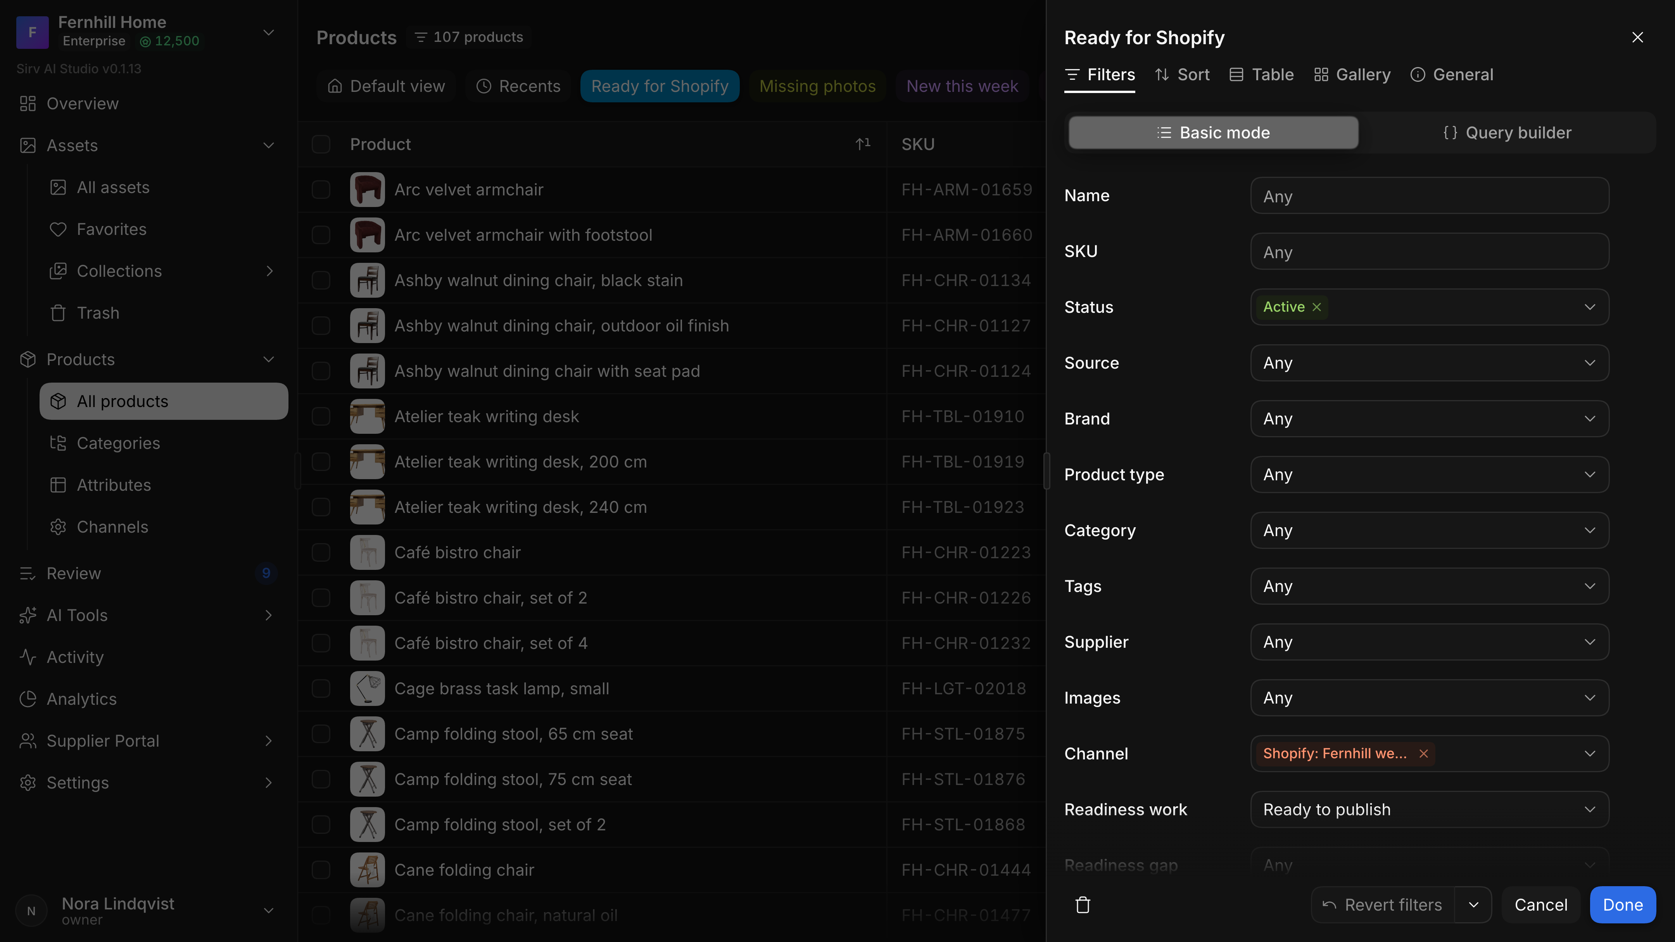The width and height of the screenshot is (1675, 942).
Task: Switch to Sort tab
Action: [x=1182, y=75]
